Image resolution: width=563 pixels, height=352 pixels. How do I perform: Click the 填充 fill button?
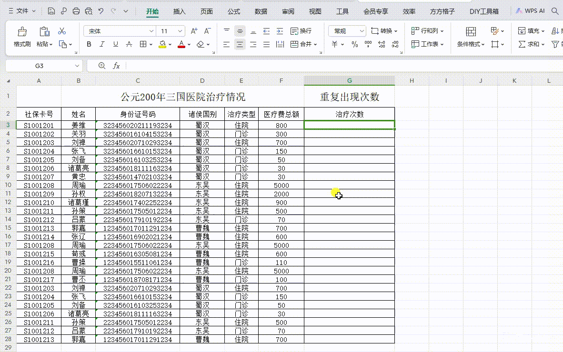pos(531,31)
